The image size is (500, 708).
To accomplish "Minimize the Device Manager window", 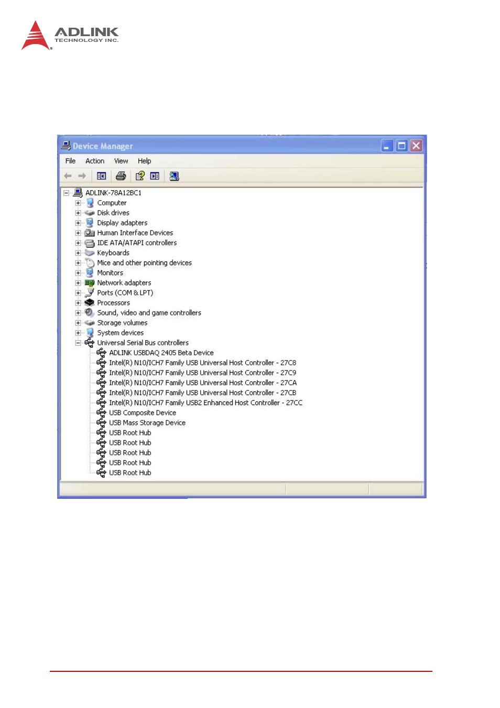I will coord(387,146).
